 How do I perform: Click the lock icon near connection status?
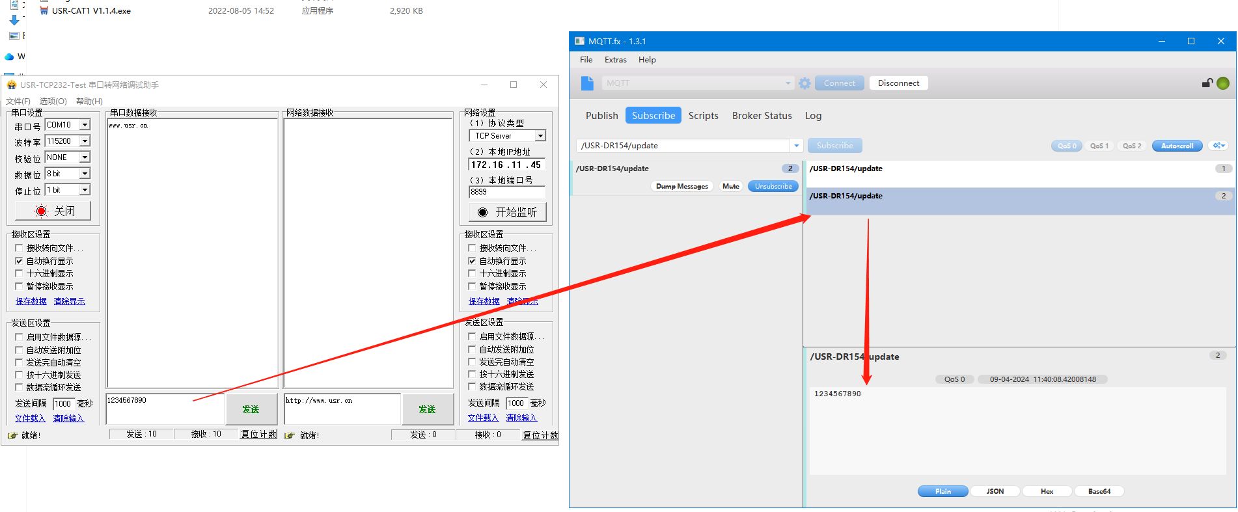point(1207,83)
